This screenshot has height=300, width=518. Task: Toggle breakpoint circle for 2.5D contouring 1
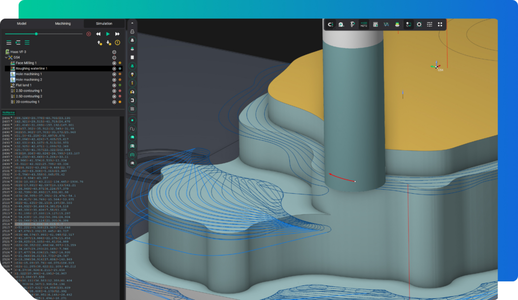point(114,91)
